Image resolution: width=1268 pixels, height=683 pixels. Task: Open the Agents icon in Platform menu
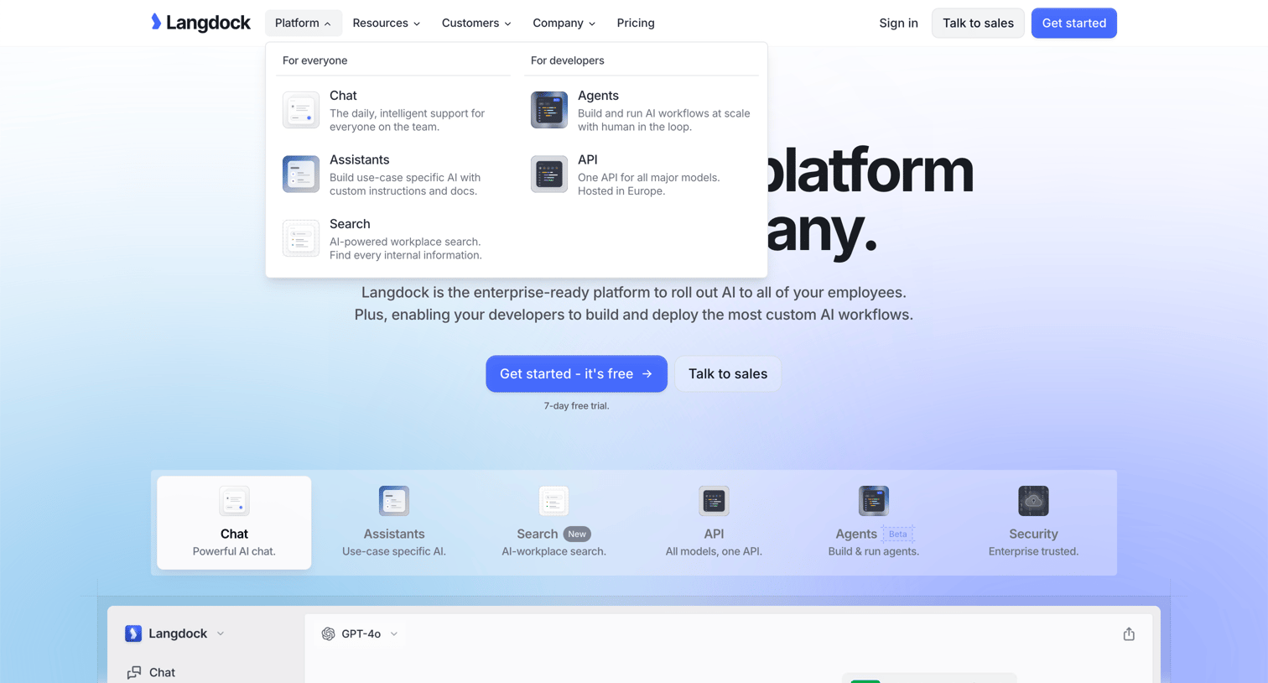click(549, 110)
